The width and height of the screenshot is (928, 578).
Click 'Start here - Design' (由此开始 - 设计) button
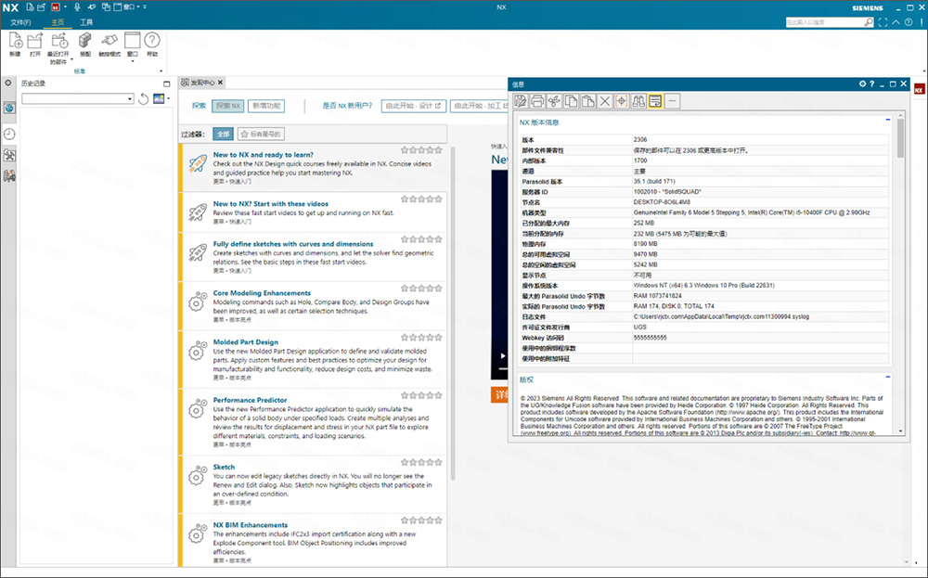pos(413,106)
